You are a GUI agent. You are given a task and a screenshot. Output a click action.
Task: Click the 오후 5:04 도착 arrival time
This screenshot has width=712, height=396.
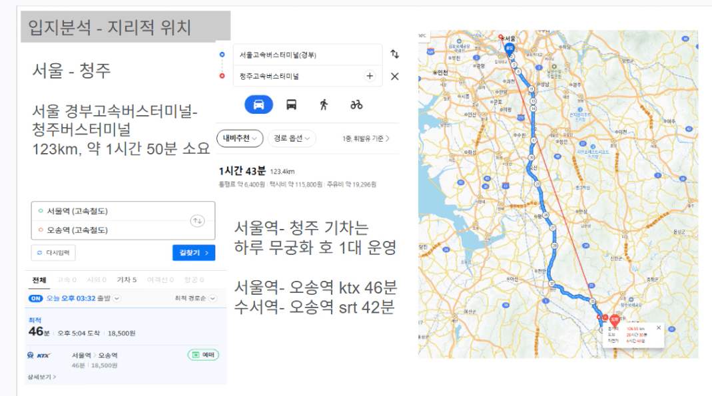click(x=79, y=333)
